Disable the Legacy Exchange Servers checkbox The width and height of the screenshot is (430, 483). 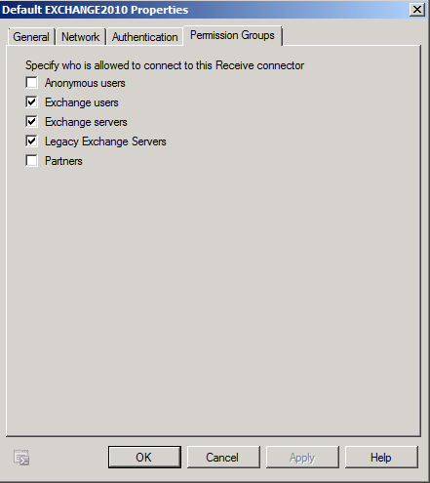tap(31, 141)
